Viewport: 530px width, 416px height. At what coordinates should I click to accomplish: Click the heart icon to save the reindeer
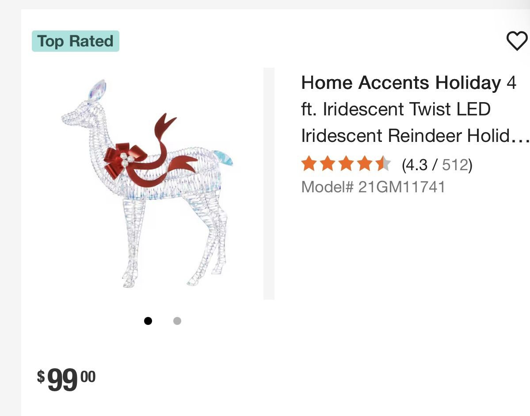(516, 41)
